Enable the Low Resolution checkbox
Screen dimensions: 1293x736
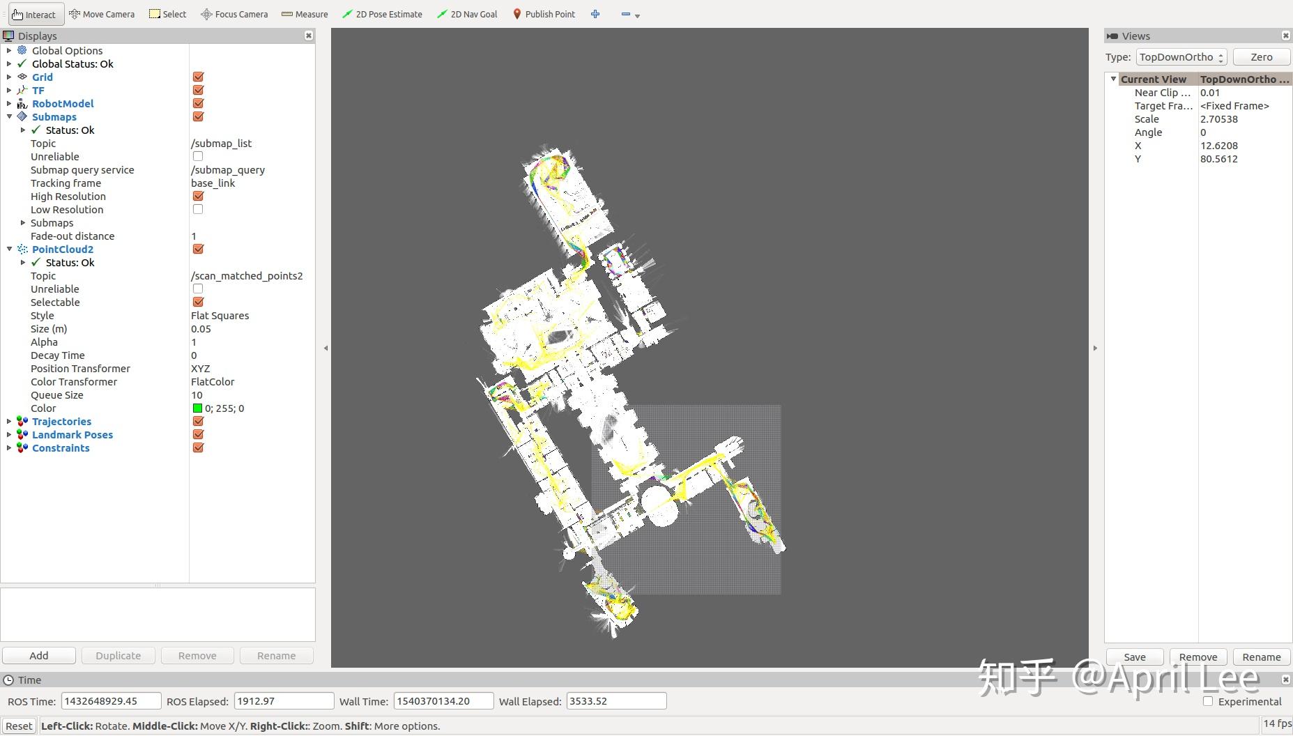[198, 210]
